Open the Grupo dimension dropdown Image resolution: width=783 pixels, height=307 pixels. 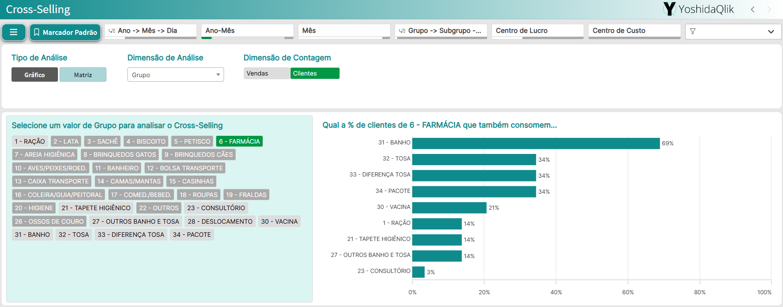(176, 75)
